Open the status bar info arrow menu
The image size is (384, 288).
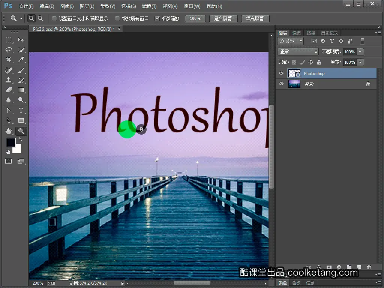pos(123,283)
